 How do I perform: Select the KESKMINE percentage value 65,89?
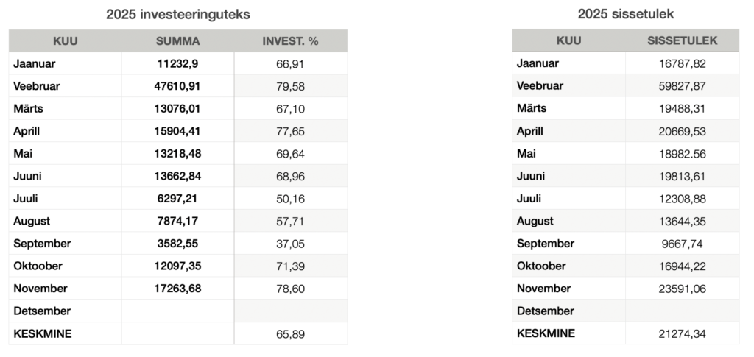[x=290, y=333]
